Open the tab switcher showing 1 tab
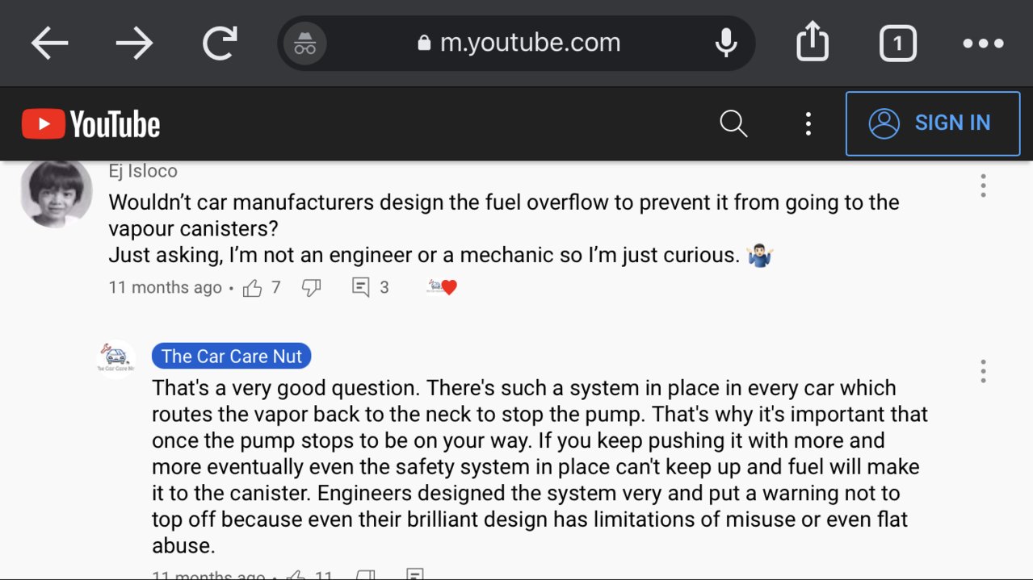The image size is (1033, 580). pyautogui.click(x=897, y=44)
